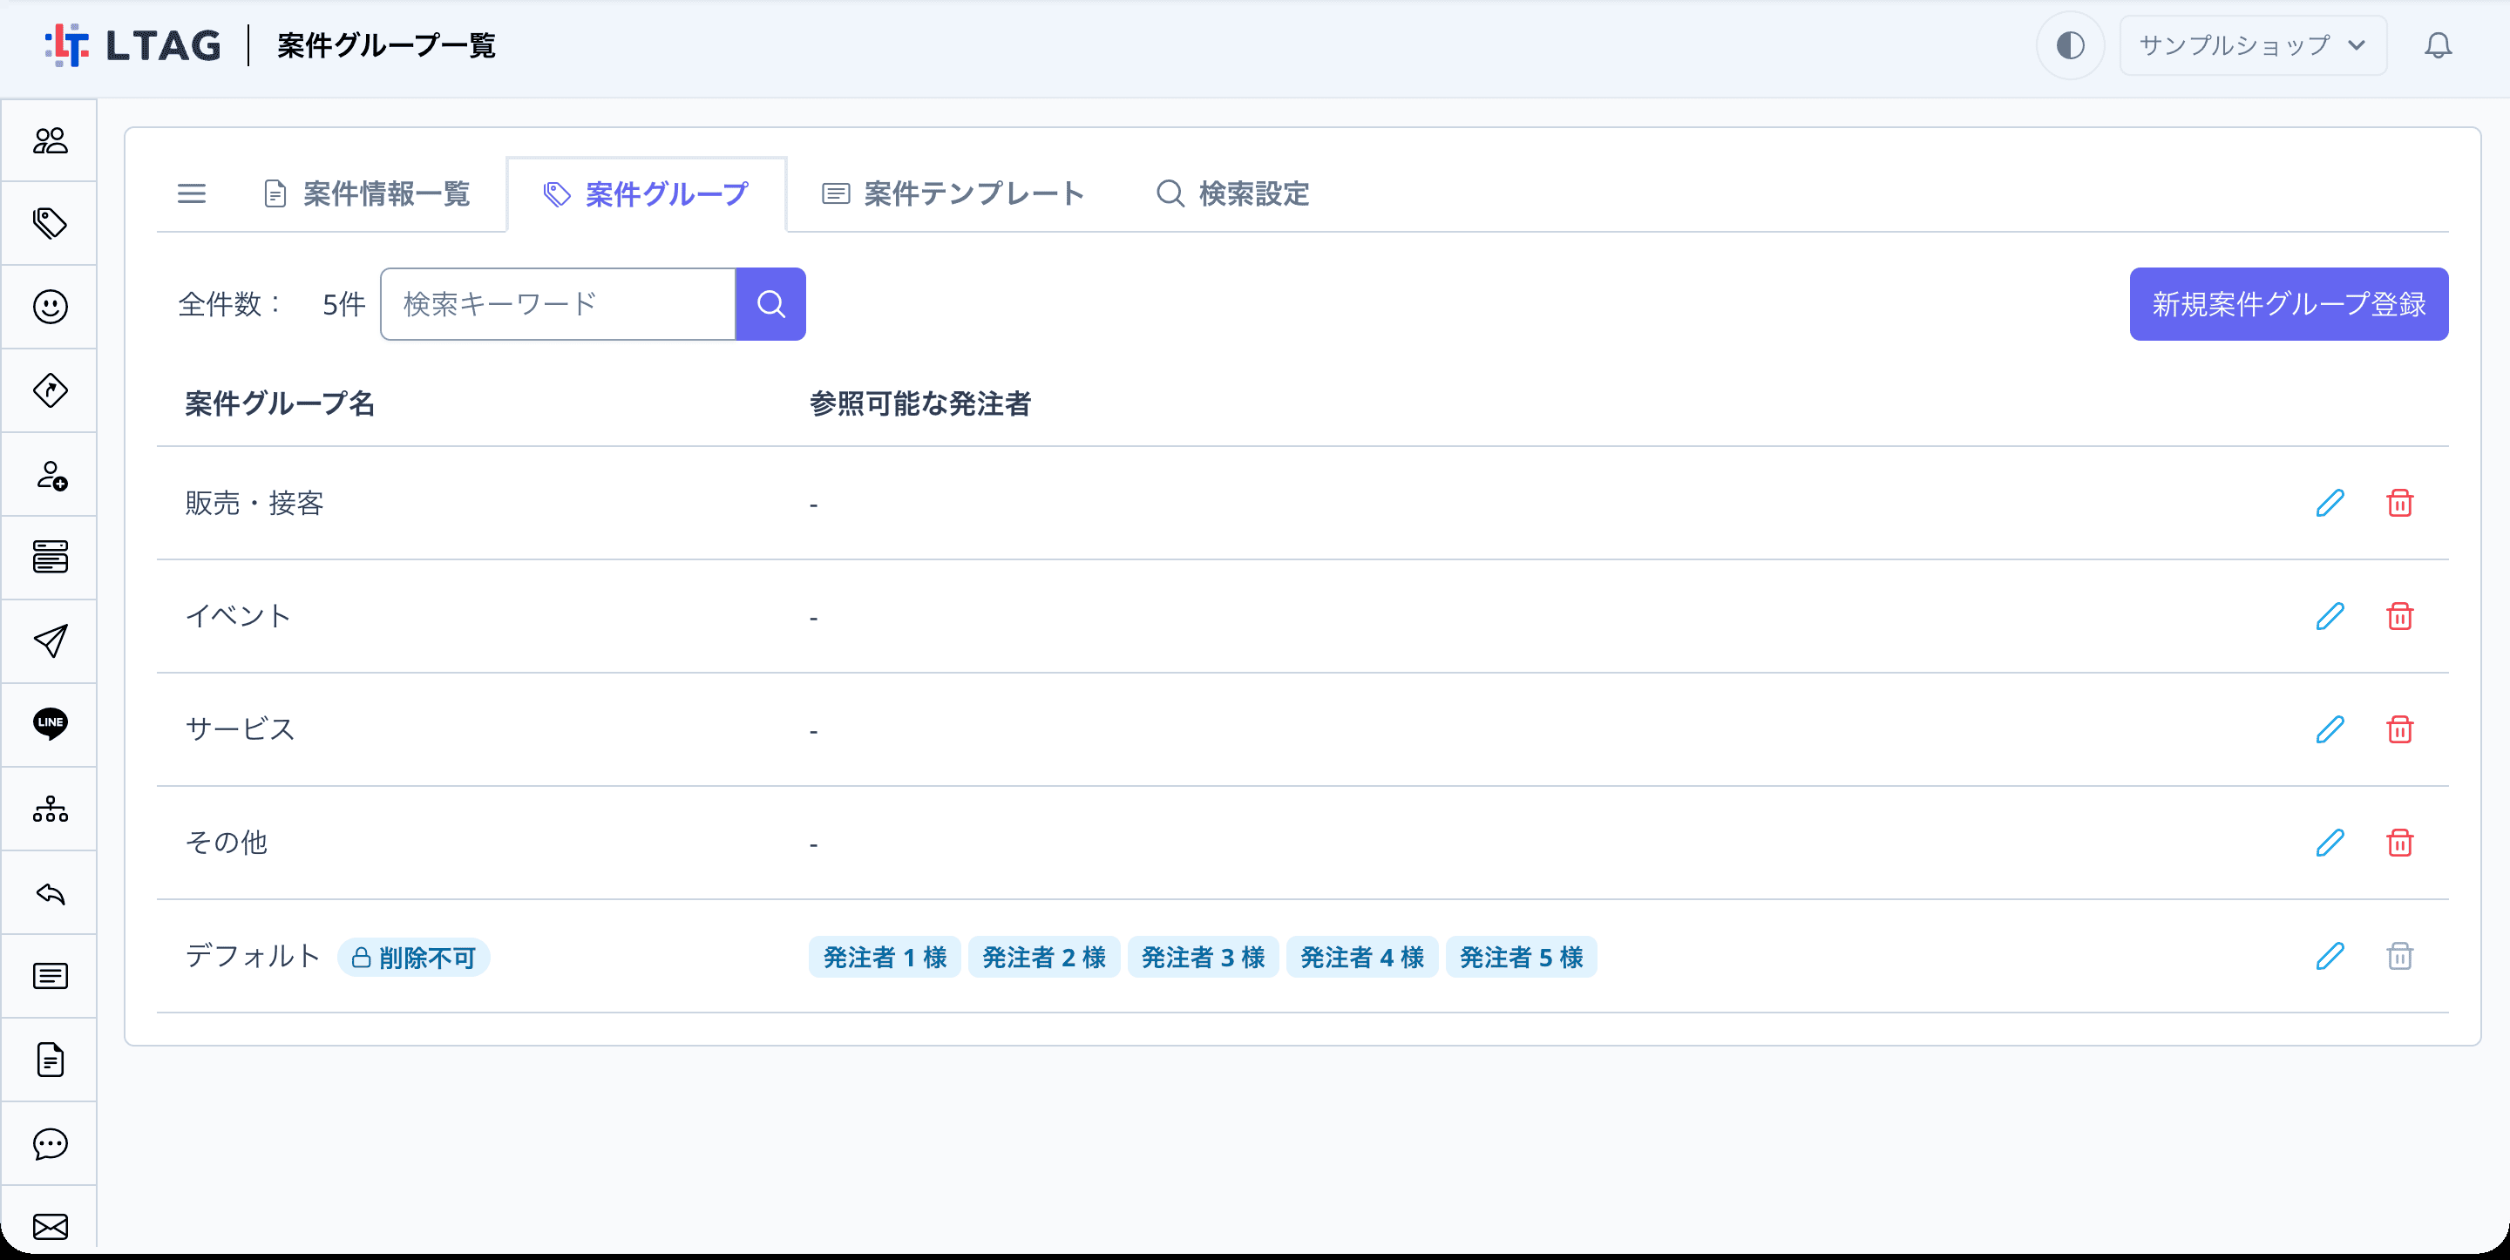
Task: Open the diamond arrow sidebar icon
Action: [x=50, y=390]
